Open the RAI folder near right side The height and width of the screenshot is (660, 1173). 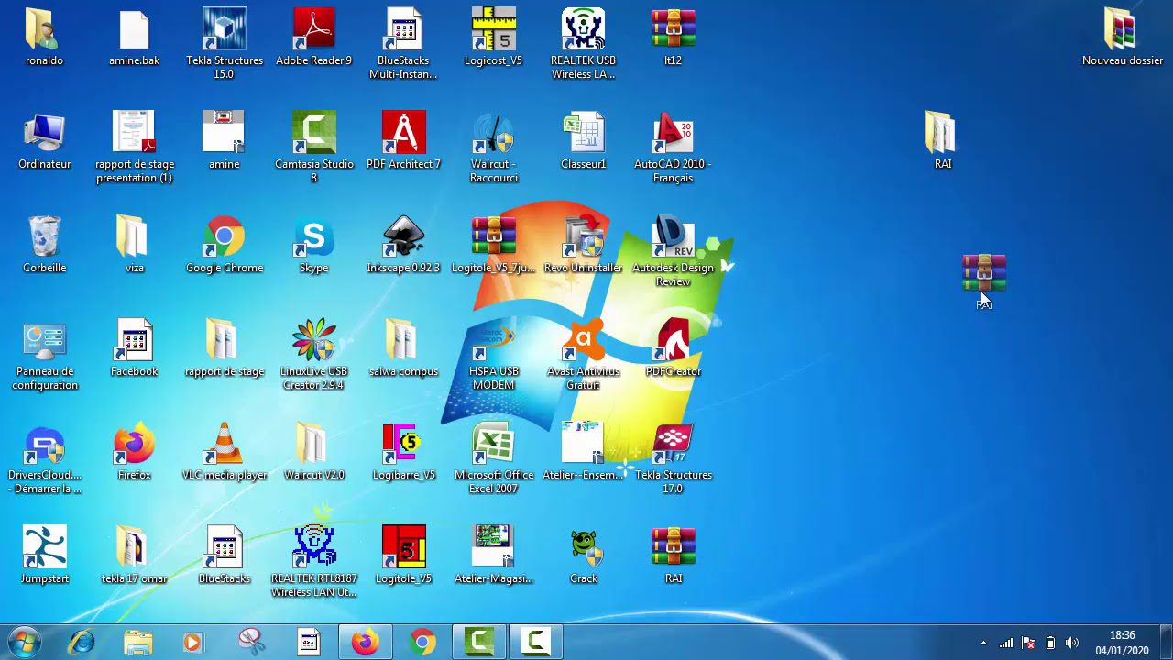click(942, 134)
